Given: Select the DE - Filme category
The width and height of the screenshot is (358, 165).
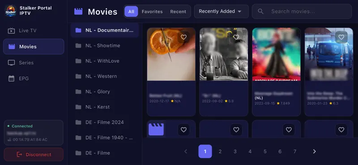Looking at the screenshot, I should (105, 153).
